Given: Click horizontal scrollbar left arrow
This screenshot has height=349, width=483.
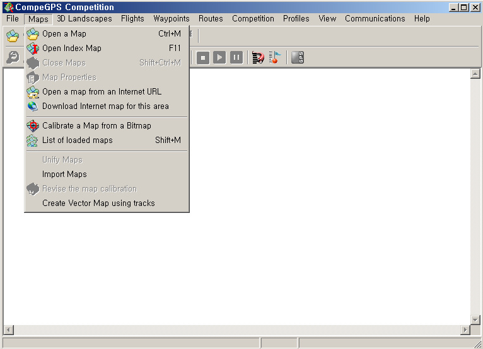Looking at the screenshot, I should pyautogui.click(x=8, y=330).
